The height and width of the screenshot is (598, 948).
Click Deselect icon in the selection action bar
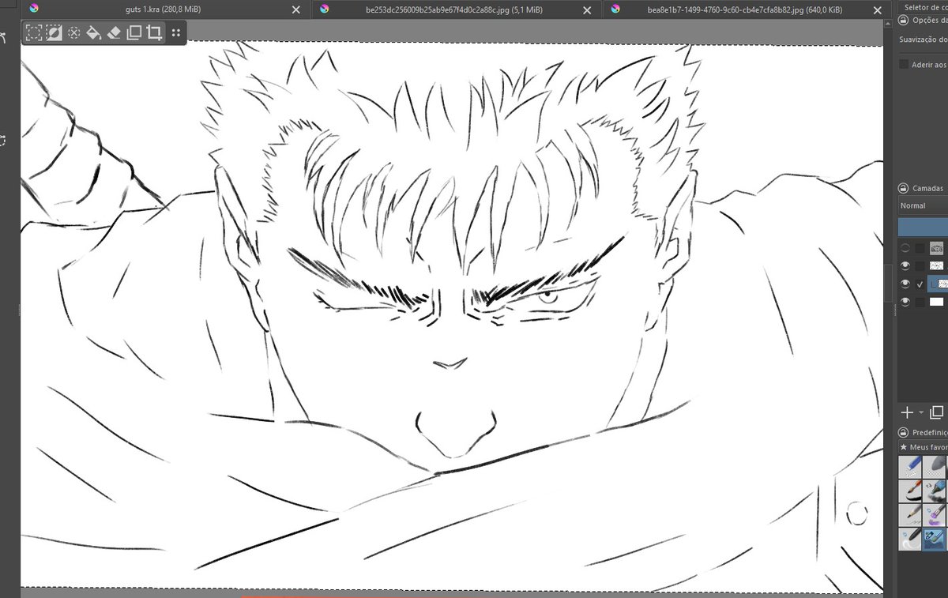[73, 33]
